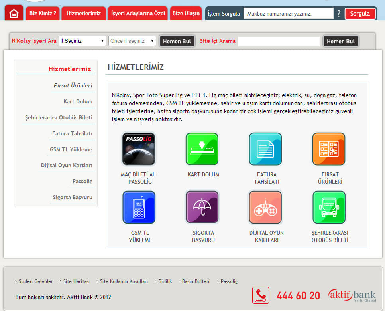The width and height of the screenshot is (385, 311).
Task: Open the Fatura Tahsilatı document icon
Action: coord(265,149)
